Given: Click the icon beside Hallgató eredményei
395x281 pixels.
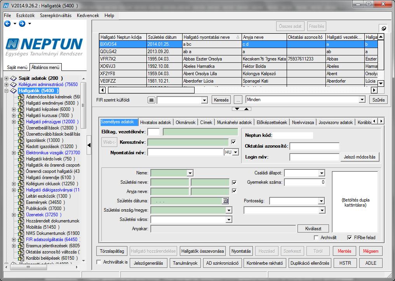Looking at the screenshot, I should (21, 103).
